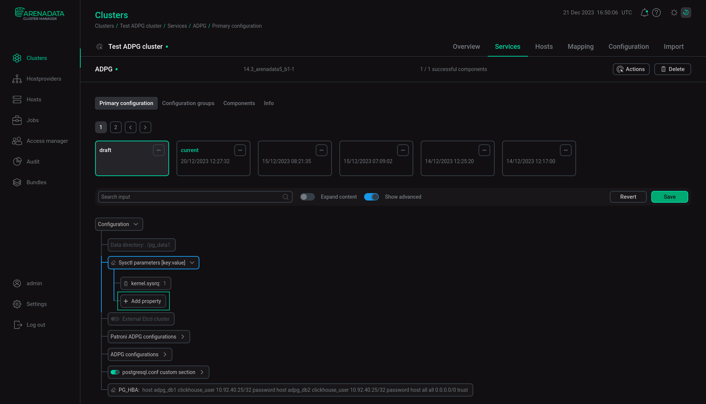Click the Delete service button
The width and height of the screenshot is (706, 404).
click(x=672, y=69)
